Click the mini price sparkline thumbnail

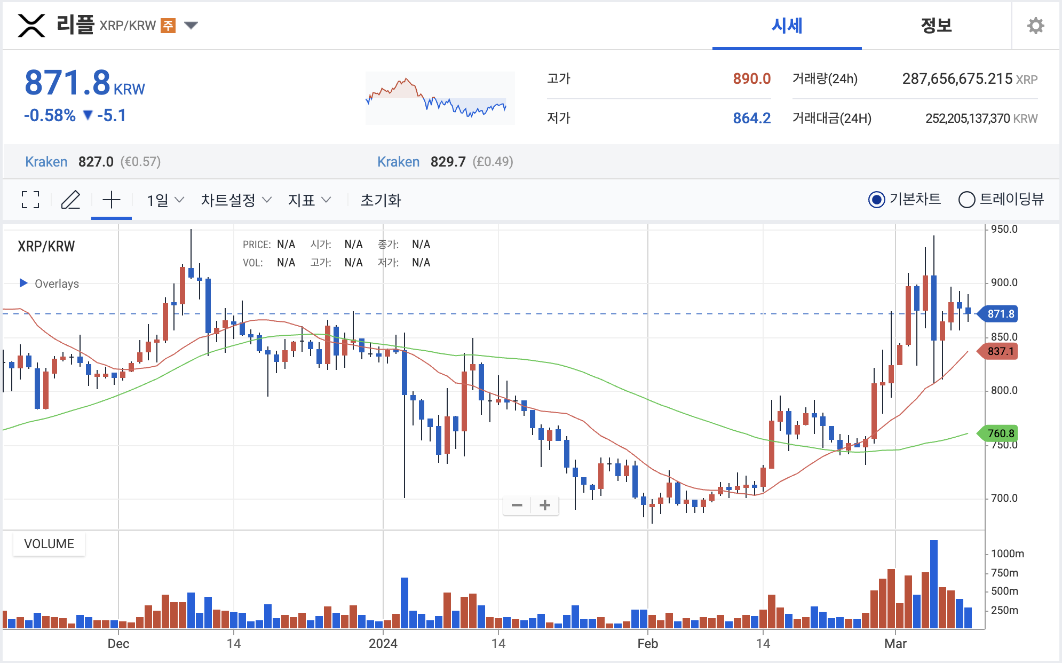440,98
